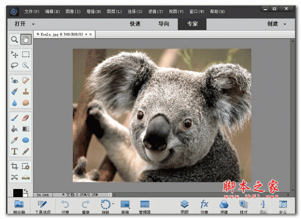Open the 旋转 rotate dropdown arrow
Screen dimensions: 301x219
point(113,204)
